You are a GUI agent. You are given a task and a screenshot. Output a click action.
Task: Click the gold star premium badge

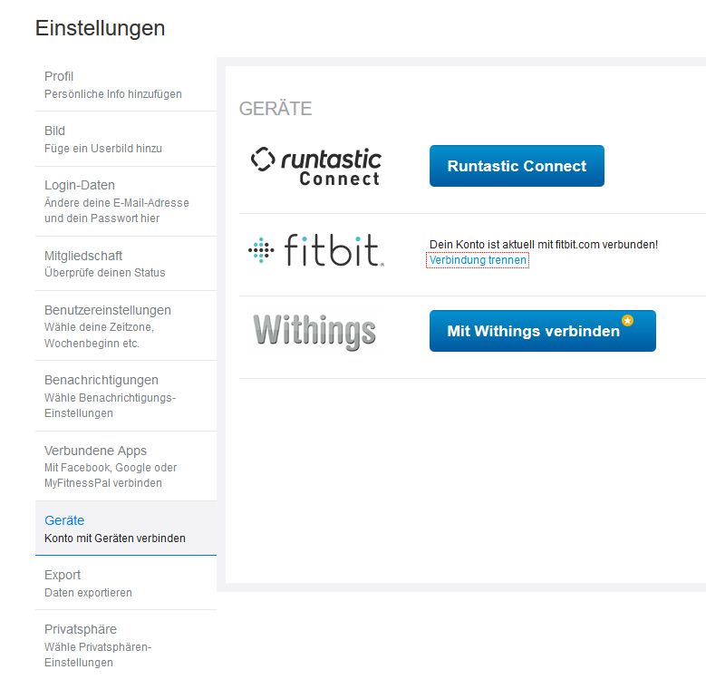tap(627, 320)
